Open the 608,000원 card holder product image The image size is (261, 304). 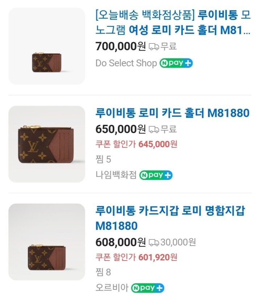click(x=46, y=242)
